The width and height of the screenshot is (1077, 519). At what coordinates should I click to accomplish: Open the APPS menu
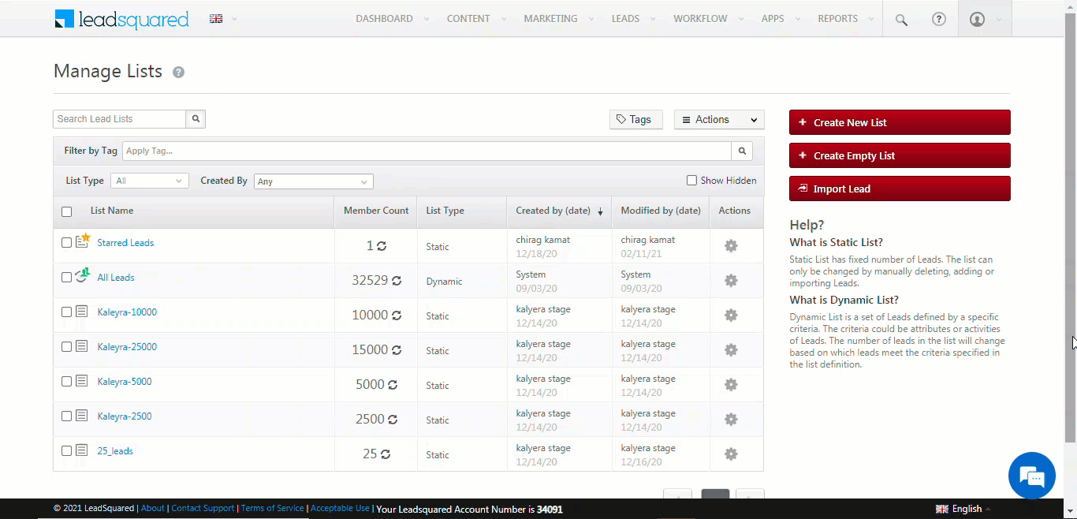pyautogui.click(x=773, y=19)
